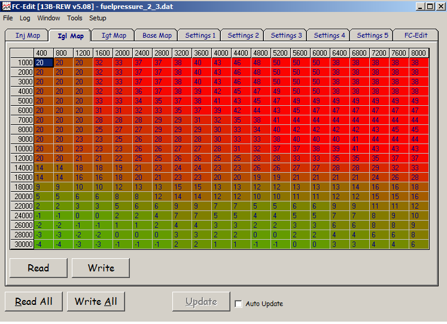
Task: Click the Write All button
Action: pyautogui.click(x=96, y=301)
